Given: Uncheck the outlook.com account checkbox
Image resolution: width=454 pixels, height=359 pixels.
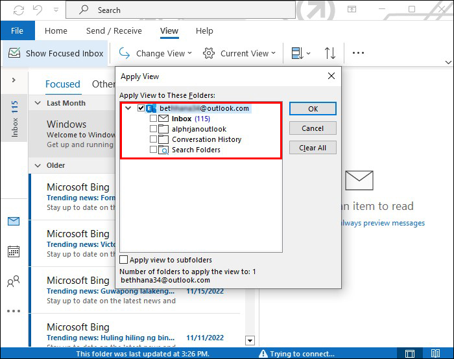Looking at the screenshot, I should click(x=141, y=108).
